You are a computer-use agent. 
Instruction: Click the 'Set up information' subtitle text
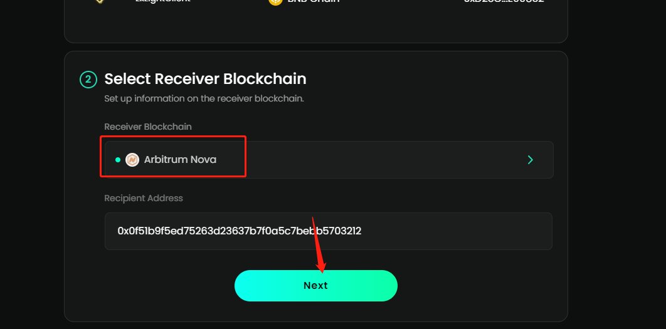pyautogui.click(x=204, y=99)
